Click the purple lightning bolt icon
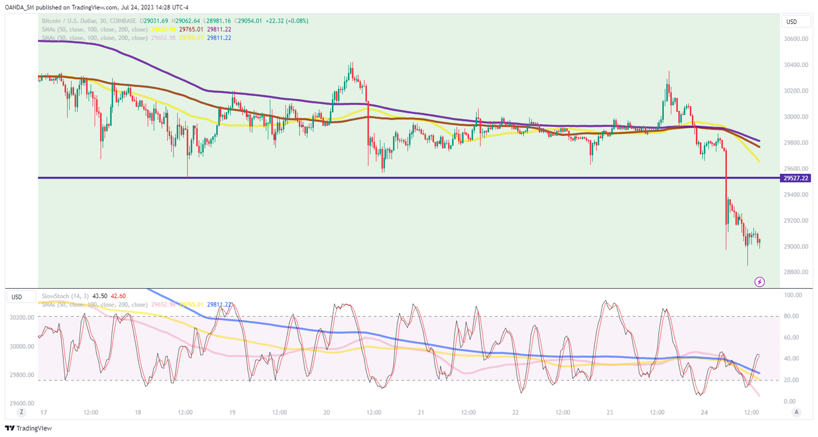The image size is (818, 437). (760, 282)
